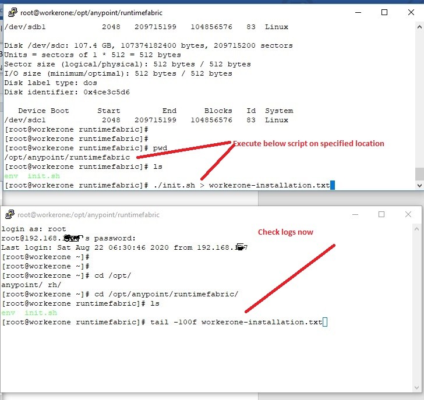The width and height of the screenshot is (424, 400).
Task: Close the bottom terminal window
Action: pyautogui.click(x=408, y=214)
